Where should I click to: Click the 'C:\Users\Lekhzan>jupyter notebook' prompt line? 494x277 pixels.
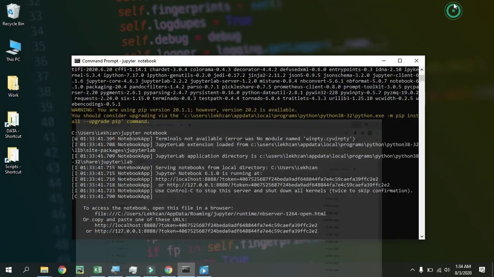coord(119,133)
